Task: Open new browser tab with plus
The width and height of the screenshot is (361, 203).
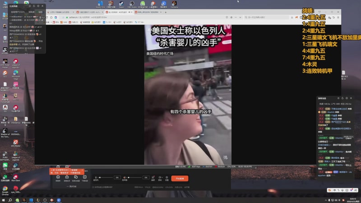Action: click(166, 12)
